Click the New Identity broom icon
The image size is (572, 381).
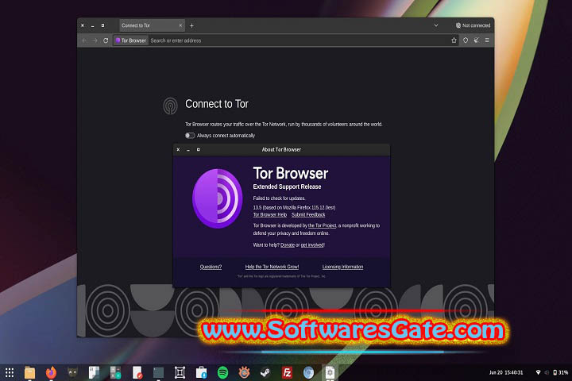point(477,40)
